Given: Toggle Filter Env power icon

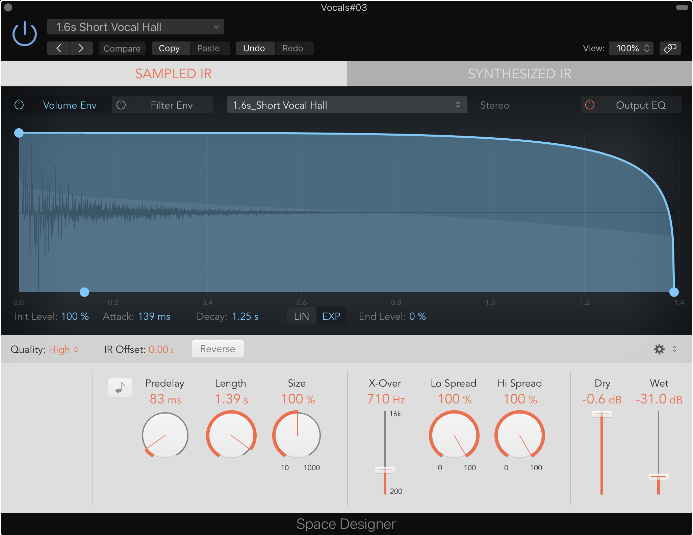Looking at the screenshot, I should click(121, 105).
